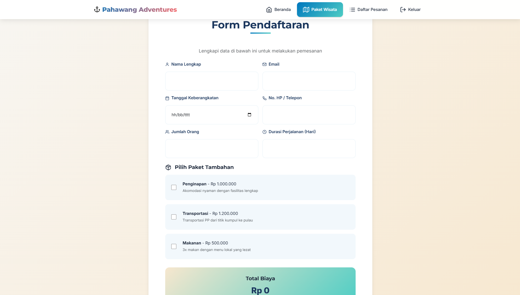The width and height of the screenshot is (520, 295).
Task: Check the Transportasi package option
Action: tap(174, 217)
